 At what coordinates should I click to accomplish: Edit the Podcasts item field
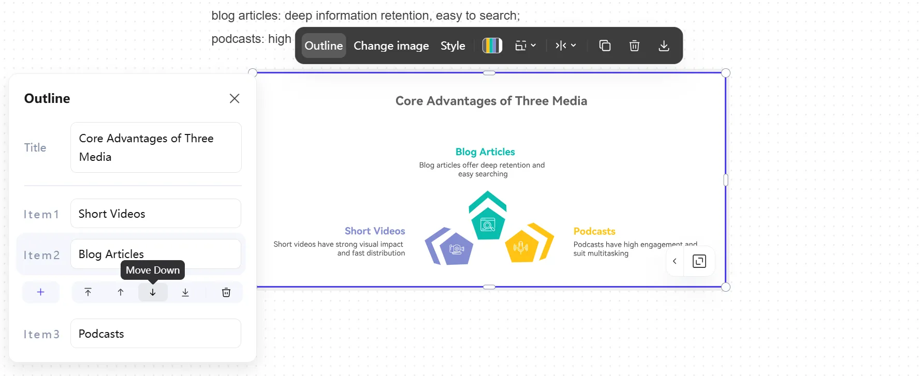click(x=155, y=334)
